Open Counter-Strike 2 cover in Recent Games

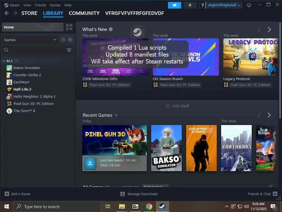[x=201, y=148]
